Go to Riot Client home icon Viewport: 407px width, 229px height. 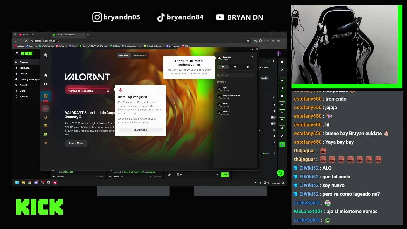point(45,75)
